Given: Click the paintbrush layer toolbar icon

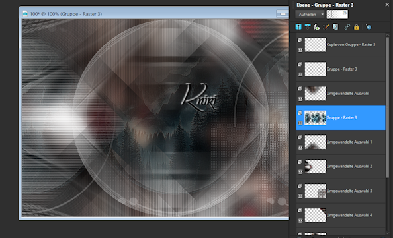Looking at the screenshot, I should coord(326,27).
